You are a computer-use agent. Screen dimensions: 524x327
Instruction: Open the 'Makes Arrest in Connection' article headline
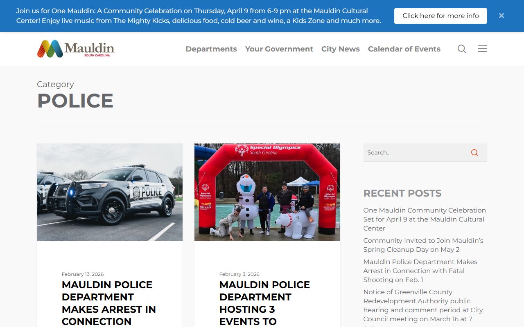click(x=109, y=303)
